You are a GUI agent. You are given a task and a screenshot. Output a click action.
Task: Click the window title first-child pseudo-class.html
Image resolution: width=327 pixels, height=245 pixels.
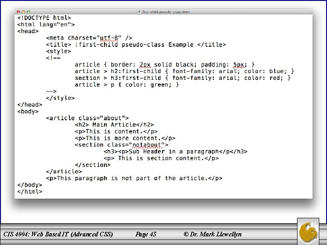[166, 12]
